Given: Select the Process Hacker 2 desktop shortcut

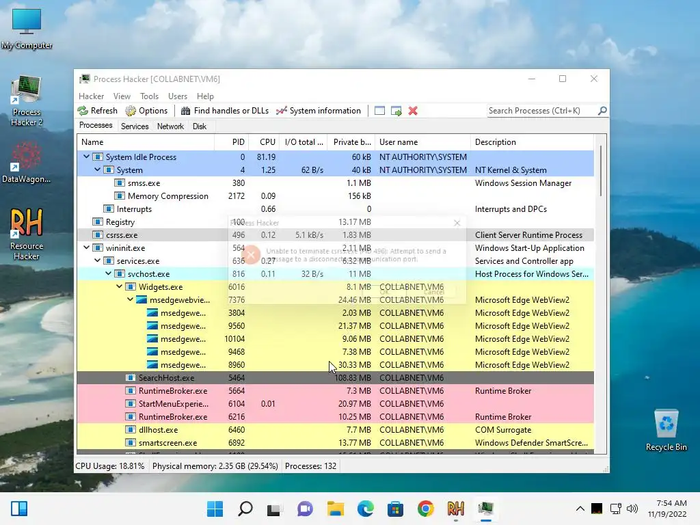Looking at the screenshot, I should tap(27, 101).
